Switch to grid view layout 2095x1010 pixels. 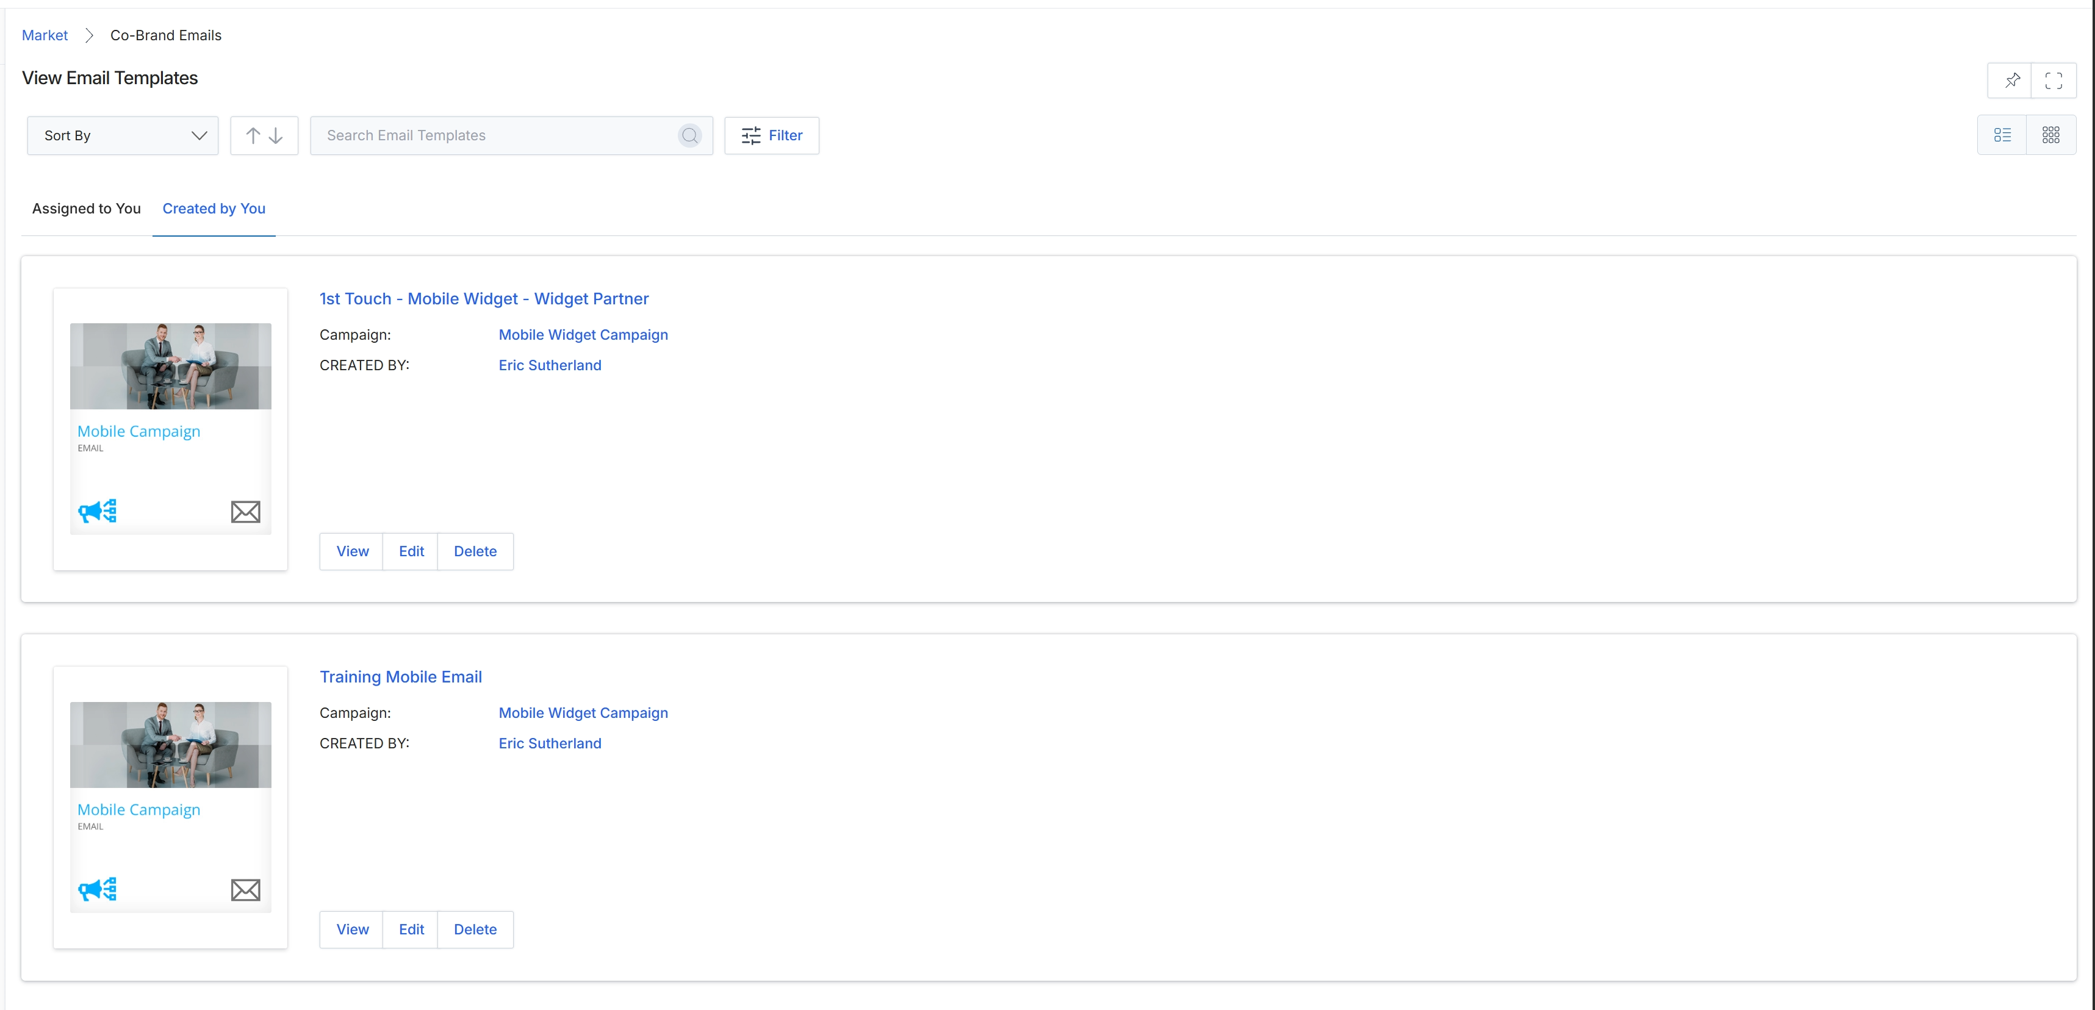(2051, 135)
